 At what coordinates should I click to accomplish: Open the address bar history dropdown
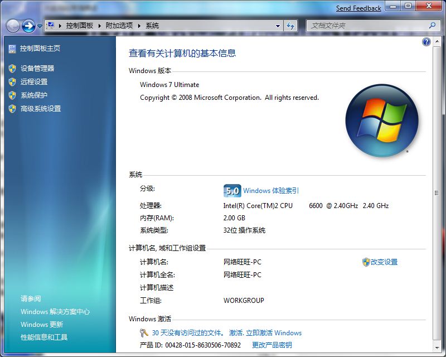pos(278,26)
